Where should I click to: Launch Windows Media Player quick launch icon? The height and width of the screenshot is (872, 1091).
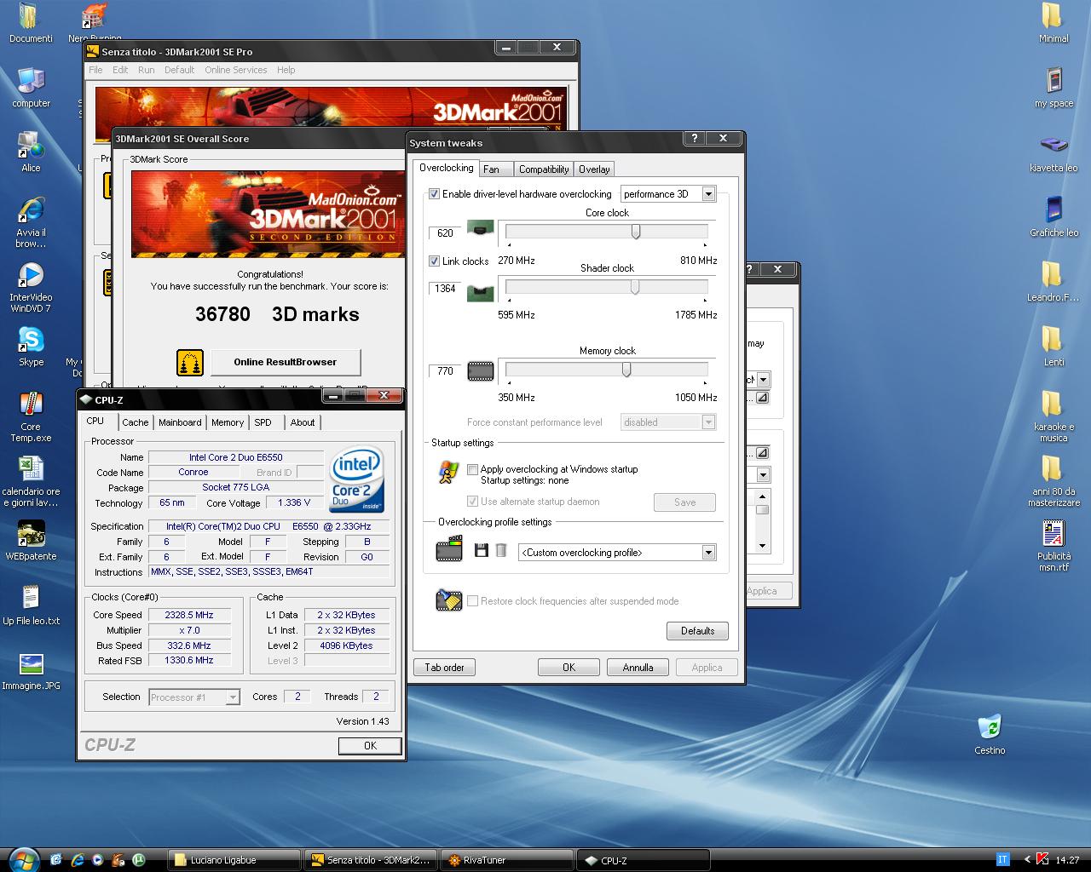pyautogui.click(x=98, y=860)
